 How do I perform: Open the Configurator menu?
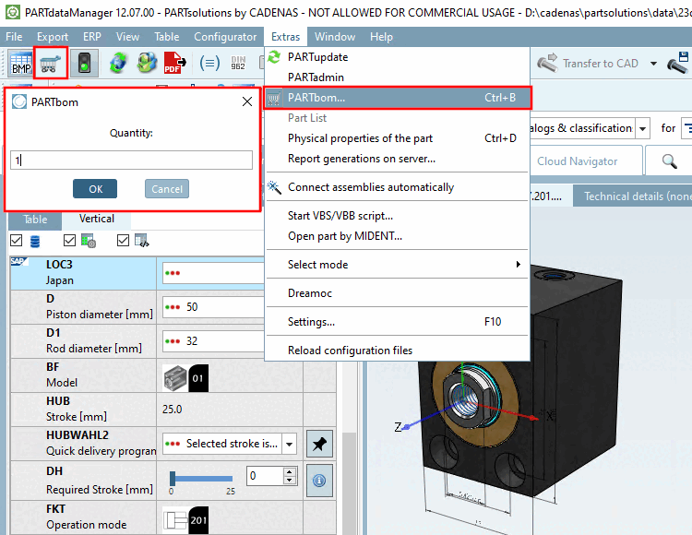tap(225, 37)
